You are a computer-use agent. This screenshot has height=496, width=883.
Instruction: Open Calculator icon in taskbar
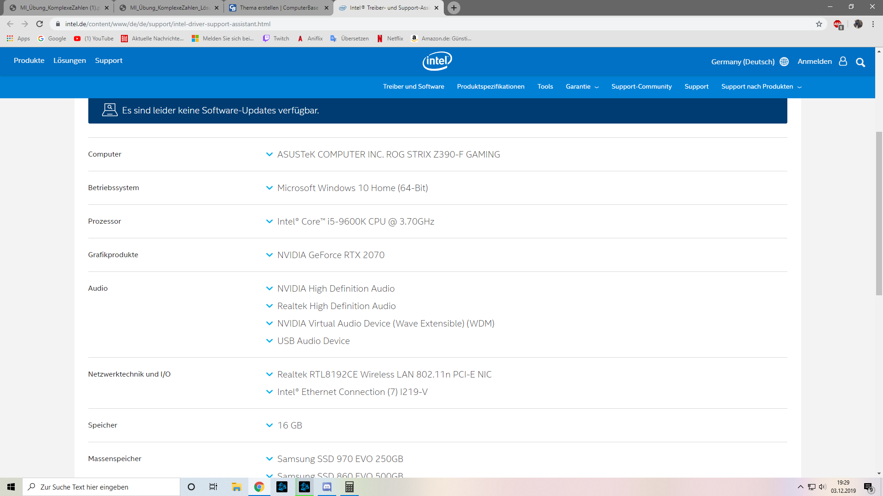(x=350, y=487)
